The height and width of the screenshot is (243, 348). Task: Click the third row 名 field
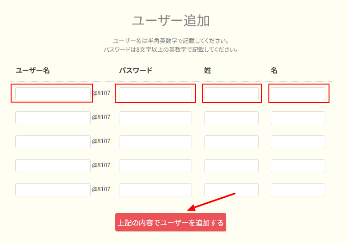point(298,142)
